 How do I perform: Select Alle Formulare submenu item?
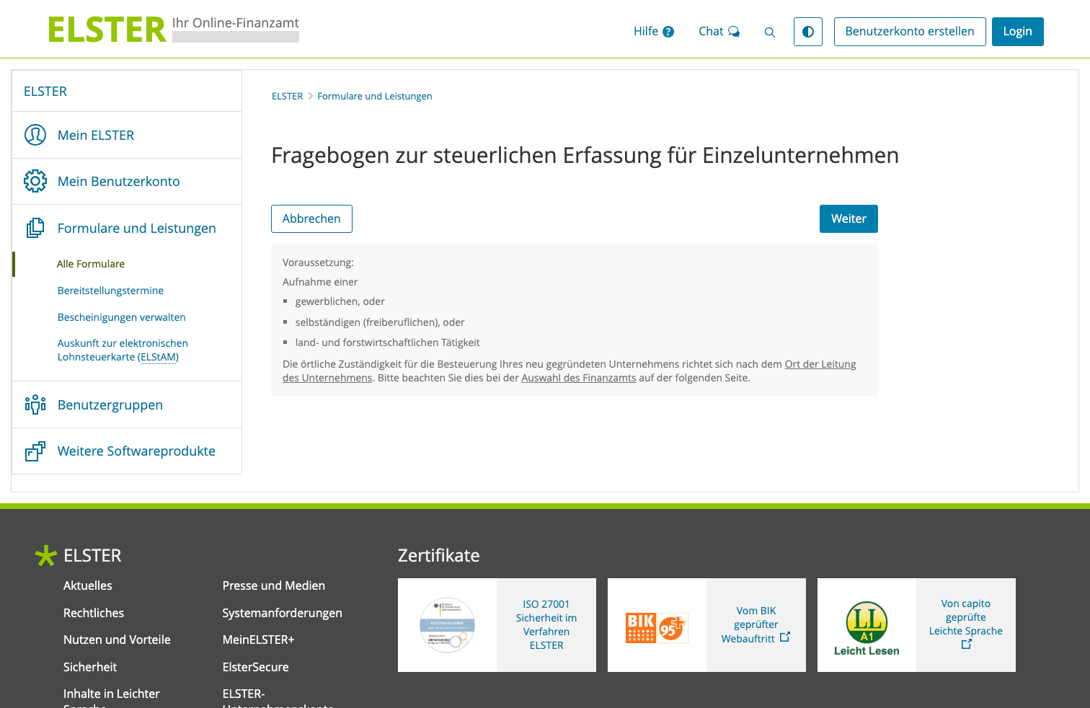point(91,264)
